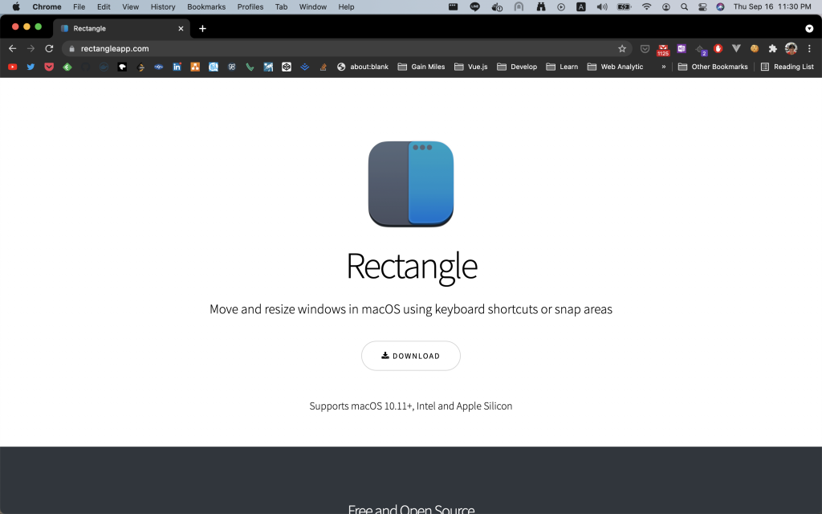The height and width of the screenshot is (514, 822).
Task: Open the Apple menu
Action: [16, 6]
